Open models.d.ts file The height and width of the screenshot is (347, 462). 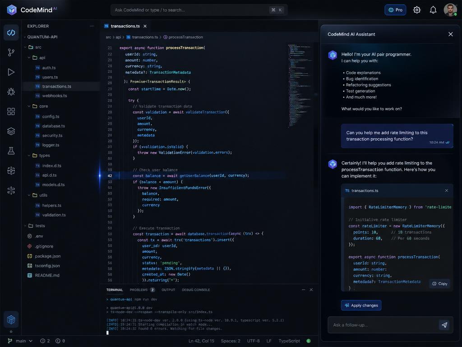pos(53,185)
